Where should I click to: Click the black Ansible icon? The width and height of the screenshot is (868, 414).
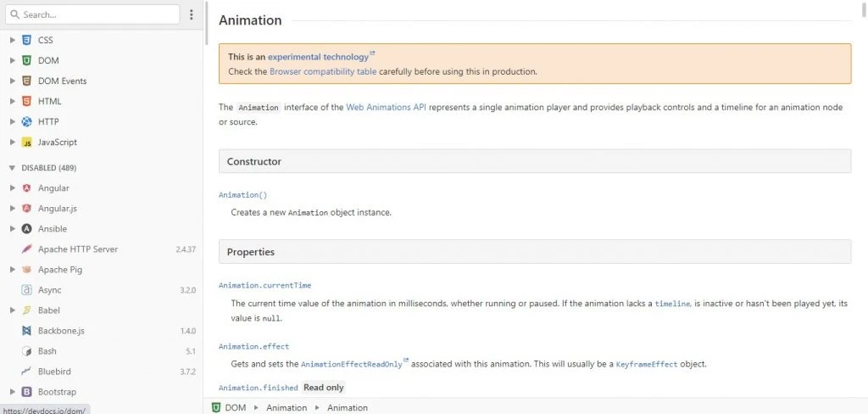tap(26, 229)
